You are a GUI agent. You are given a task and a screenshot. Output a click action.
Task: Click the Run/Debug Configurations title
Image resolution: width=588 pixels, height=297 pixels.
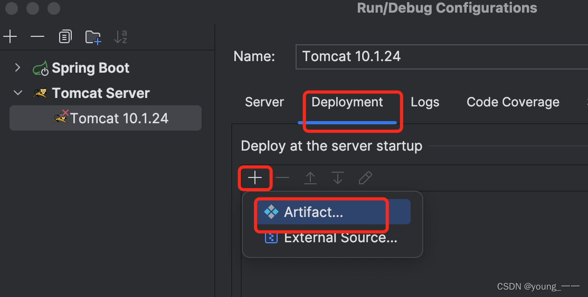447,8
